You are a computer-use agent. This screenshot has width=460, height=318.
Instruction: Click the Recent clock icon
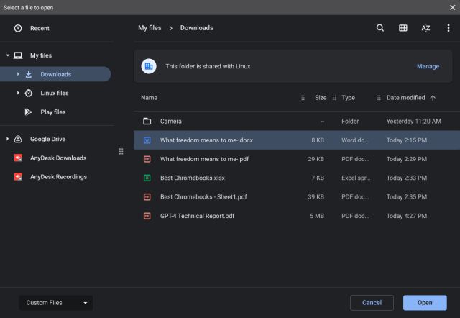[18, 28]
